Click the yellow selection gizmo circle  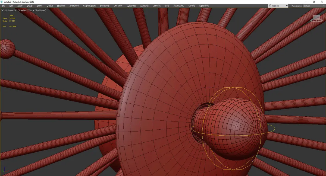(x=233, y=129)
